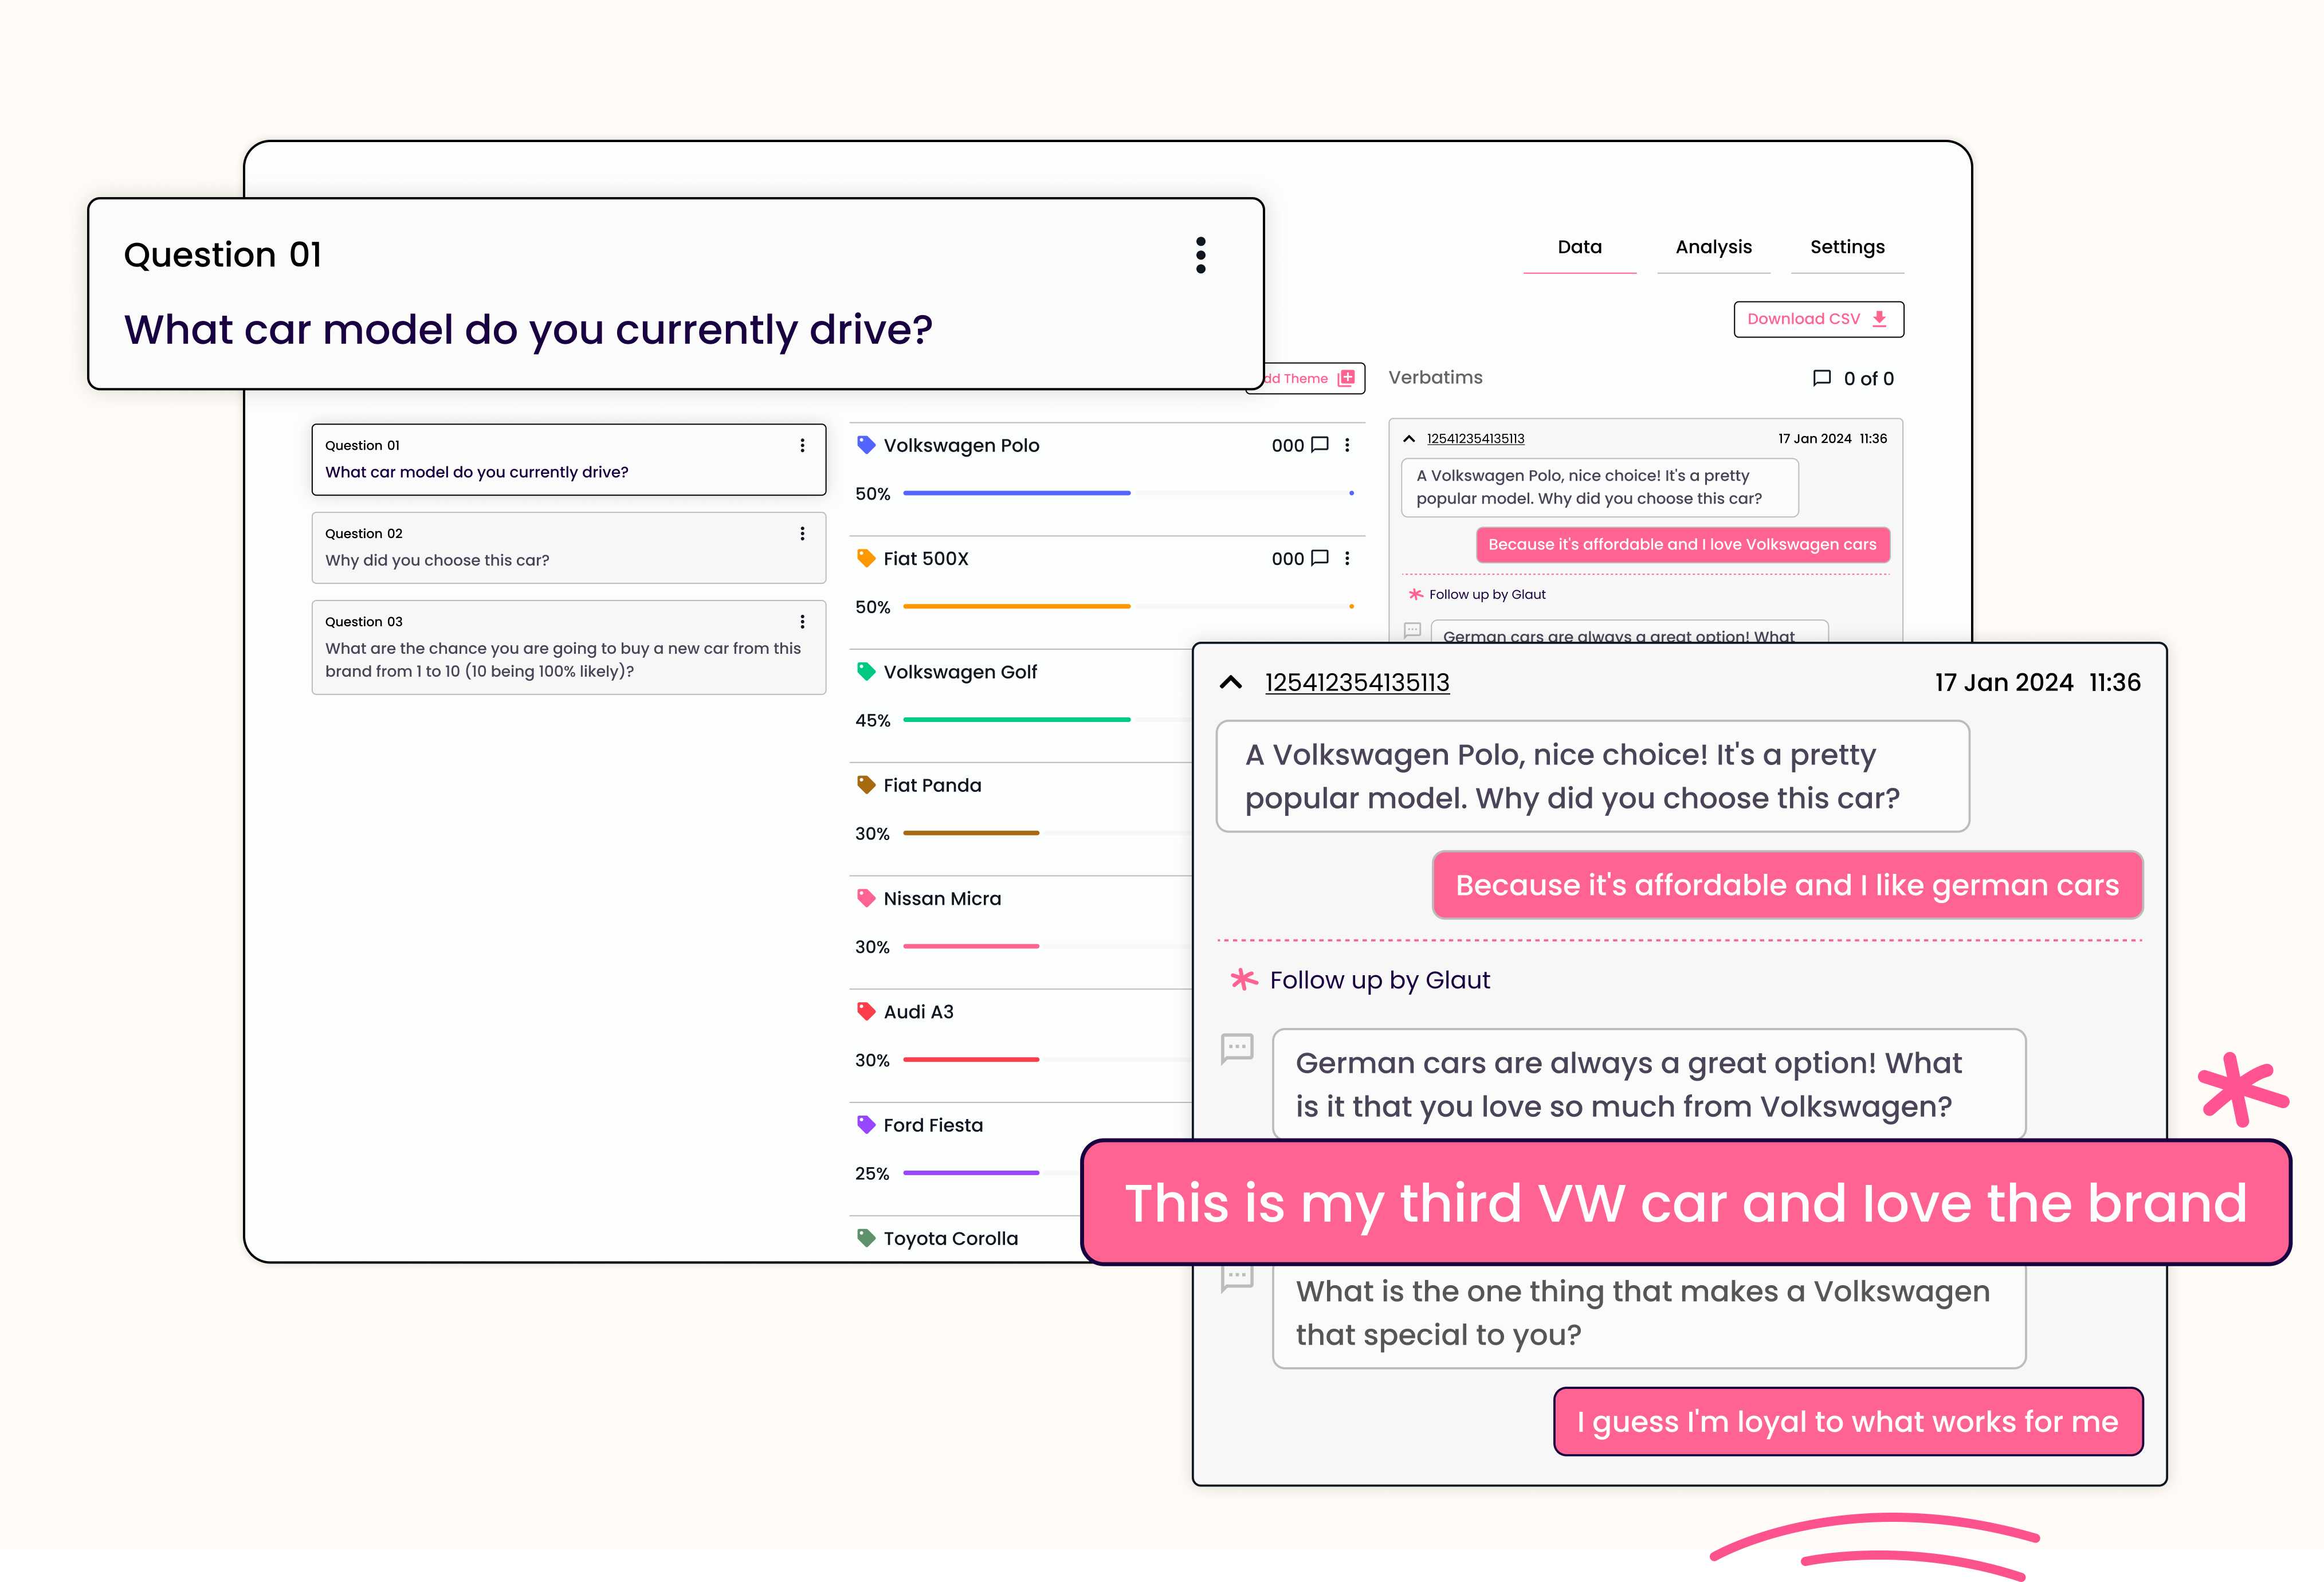Click the Nissan Micra 30% progress bar
Viewport: 2324px width, 1582px height.
tap(1047, 946)
